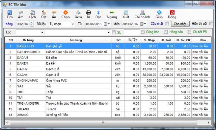Click the scrollbar right arrow
This screenshot has width=216, height=130.
pyautogui.click(x=209, y=123)
